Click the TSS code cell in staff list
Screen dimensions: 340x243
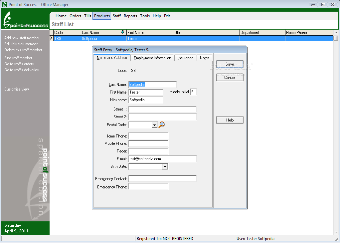click(x=67, y=38)
